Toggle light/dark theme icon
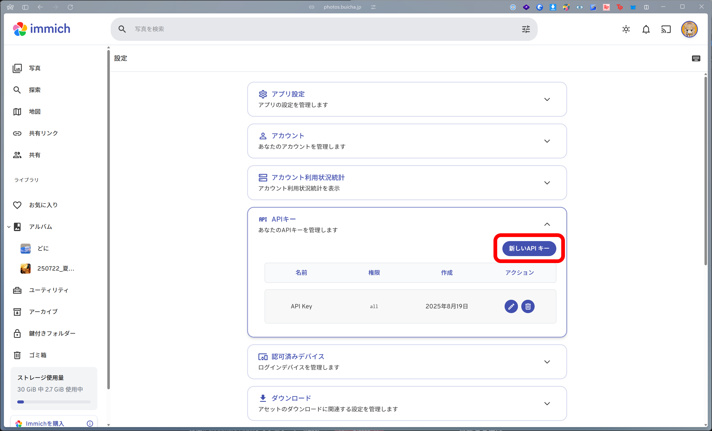 (626, 29)
